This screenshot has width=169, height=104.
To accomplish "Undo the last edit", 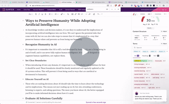I will (x=98, y=14).
